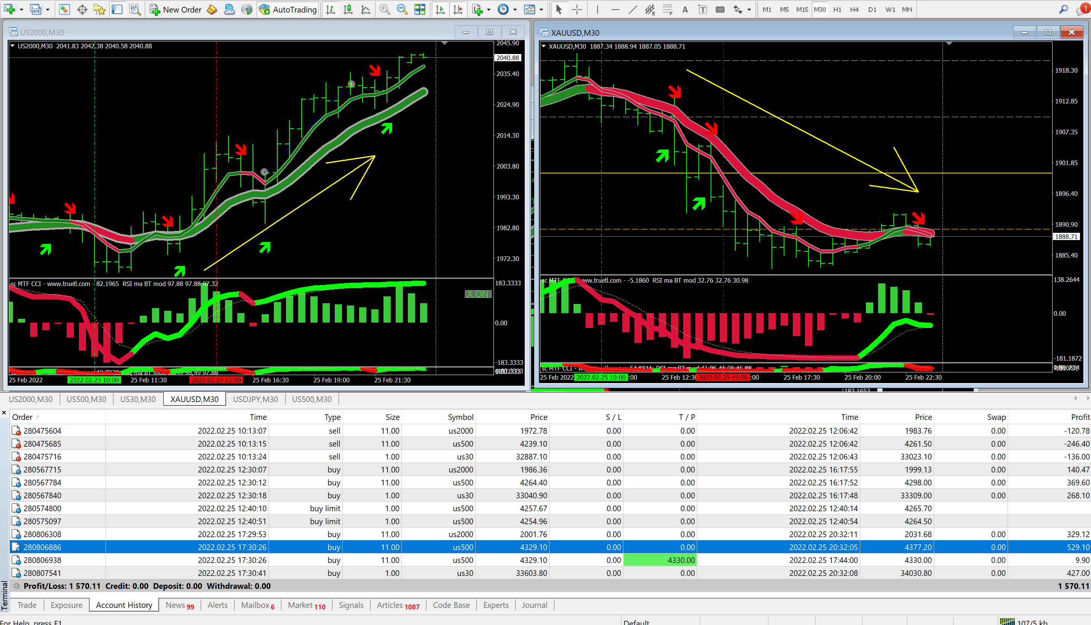Choose the text label tool
This screenshot has width=1091, height=625.
pos(703,10)
